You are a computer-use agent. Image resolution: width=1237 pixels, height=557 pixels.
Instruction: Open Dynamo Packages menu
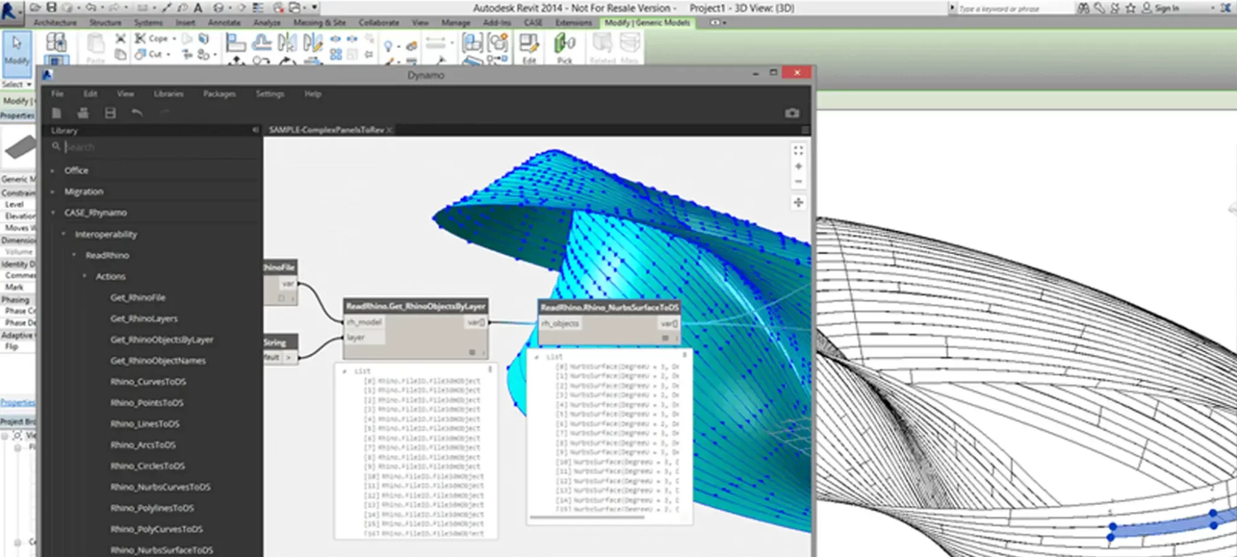point(219,94)
